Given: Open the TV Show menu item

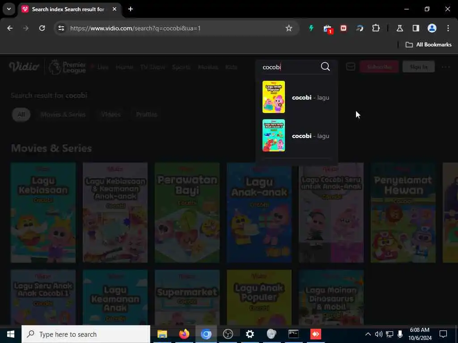Looking at the screenshot, I should tap(153, 67).
